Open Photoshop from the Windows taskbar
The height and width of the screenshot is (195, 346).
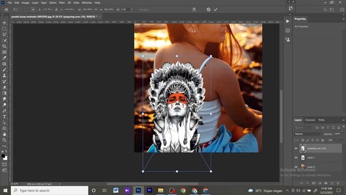tap(138, 190)
